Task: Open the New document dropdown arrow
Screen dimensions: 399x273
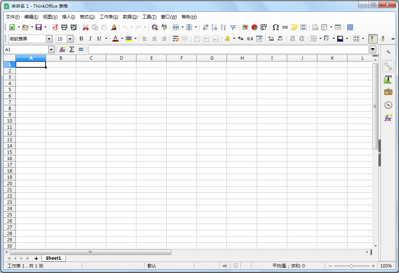Action: [19, 27]
